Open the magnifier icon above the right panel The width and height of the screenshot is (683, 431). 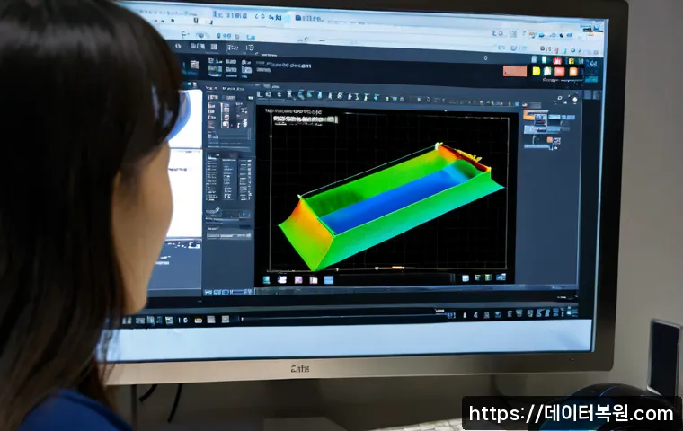[x=560, y=98]
